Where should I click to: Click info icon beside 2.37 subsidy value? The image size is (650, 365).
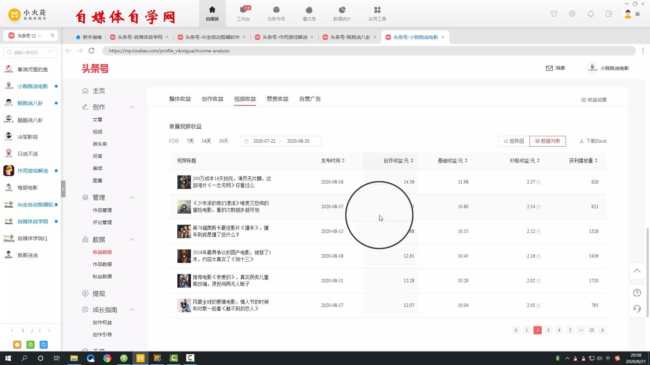tap(539, 182)
